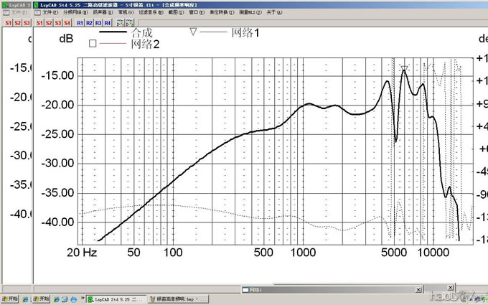Click the first graph icon after R4
488x305 pixels.
point(121,22)
